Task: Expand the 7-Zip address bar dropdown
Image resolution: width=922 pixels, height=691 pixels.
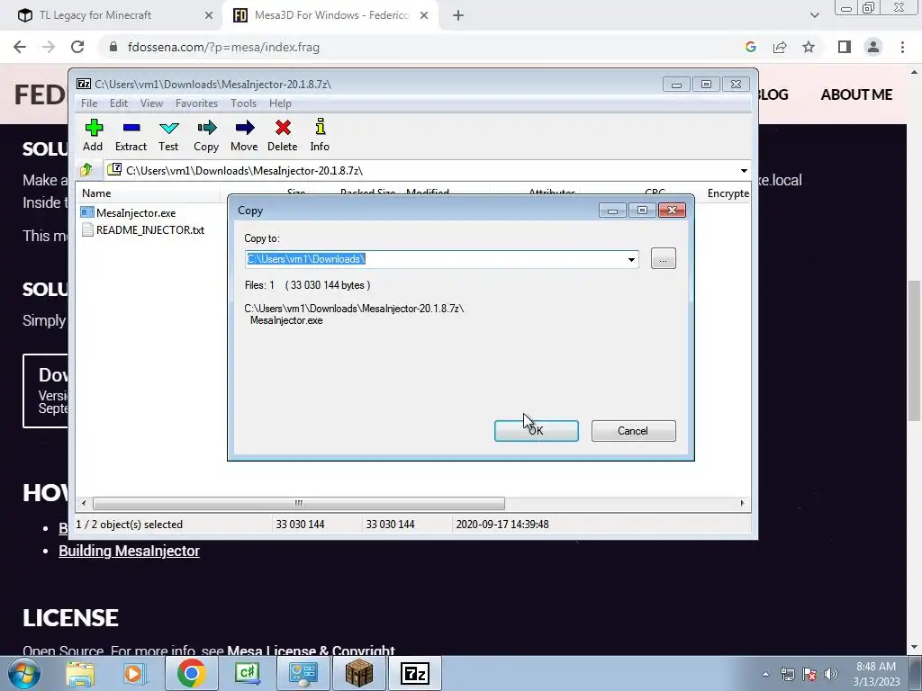Action: tap(744, 170)
